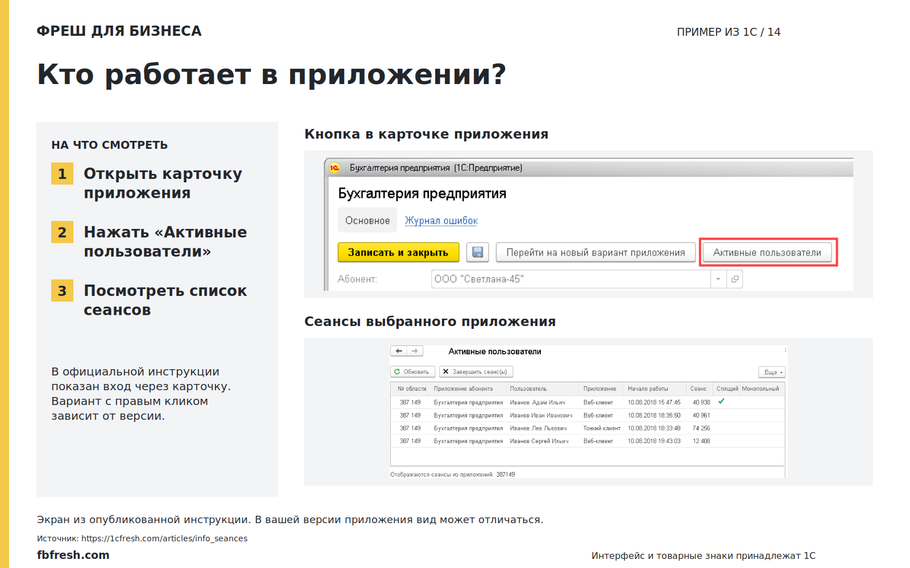
Task: Click the fbfresh.com footer text
Action: pos(73,555)
